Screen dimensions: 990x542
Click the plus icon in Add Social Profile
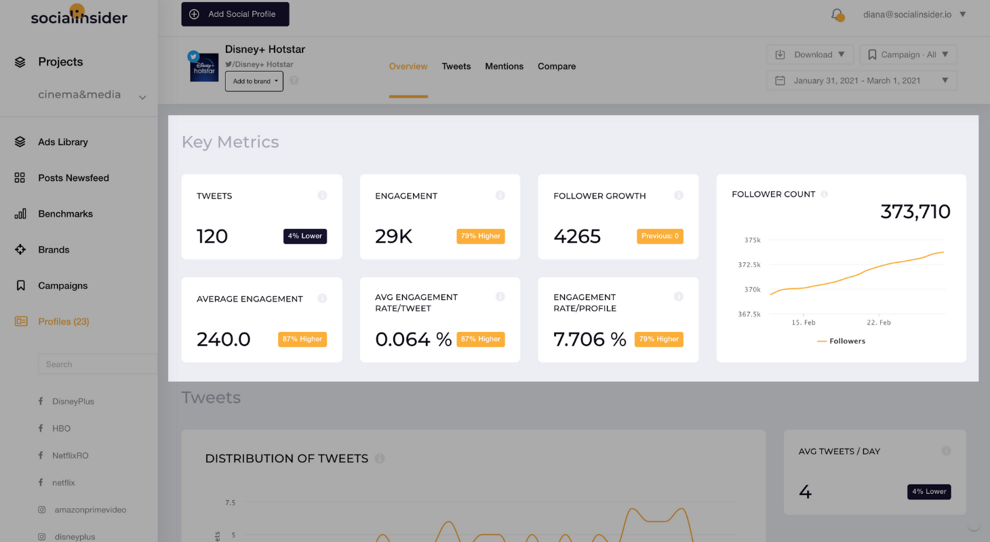194,14
